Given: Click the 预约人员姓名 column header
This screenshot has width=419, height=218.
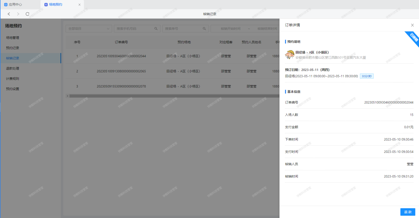Looking at the screenshot, I should pos(251,42).
